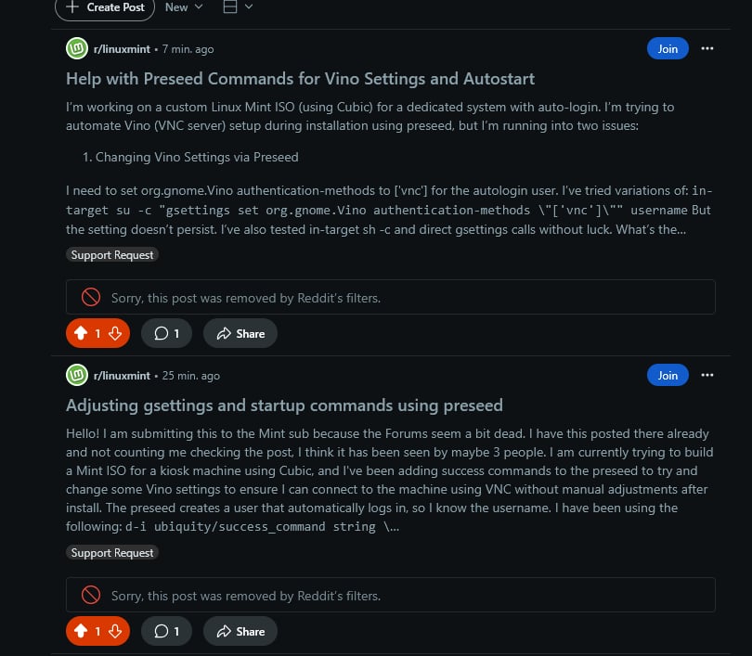Share the Adjusting gsettings post
Viewport: 752px width, 656px height.
tap(240, 631)
